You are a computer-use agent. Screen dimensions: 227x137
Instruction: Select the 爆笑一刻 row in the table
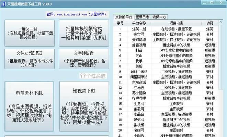tap(166, 29)
